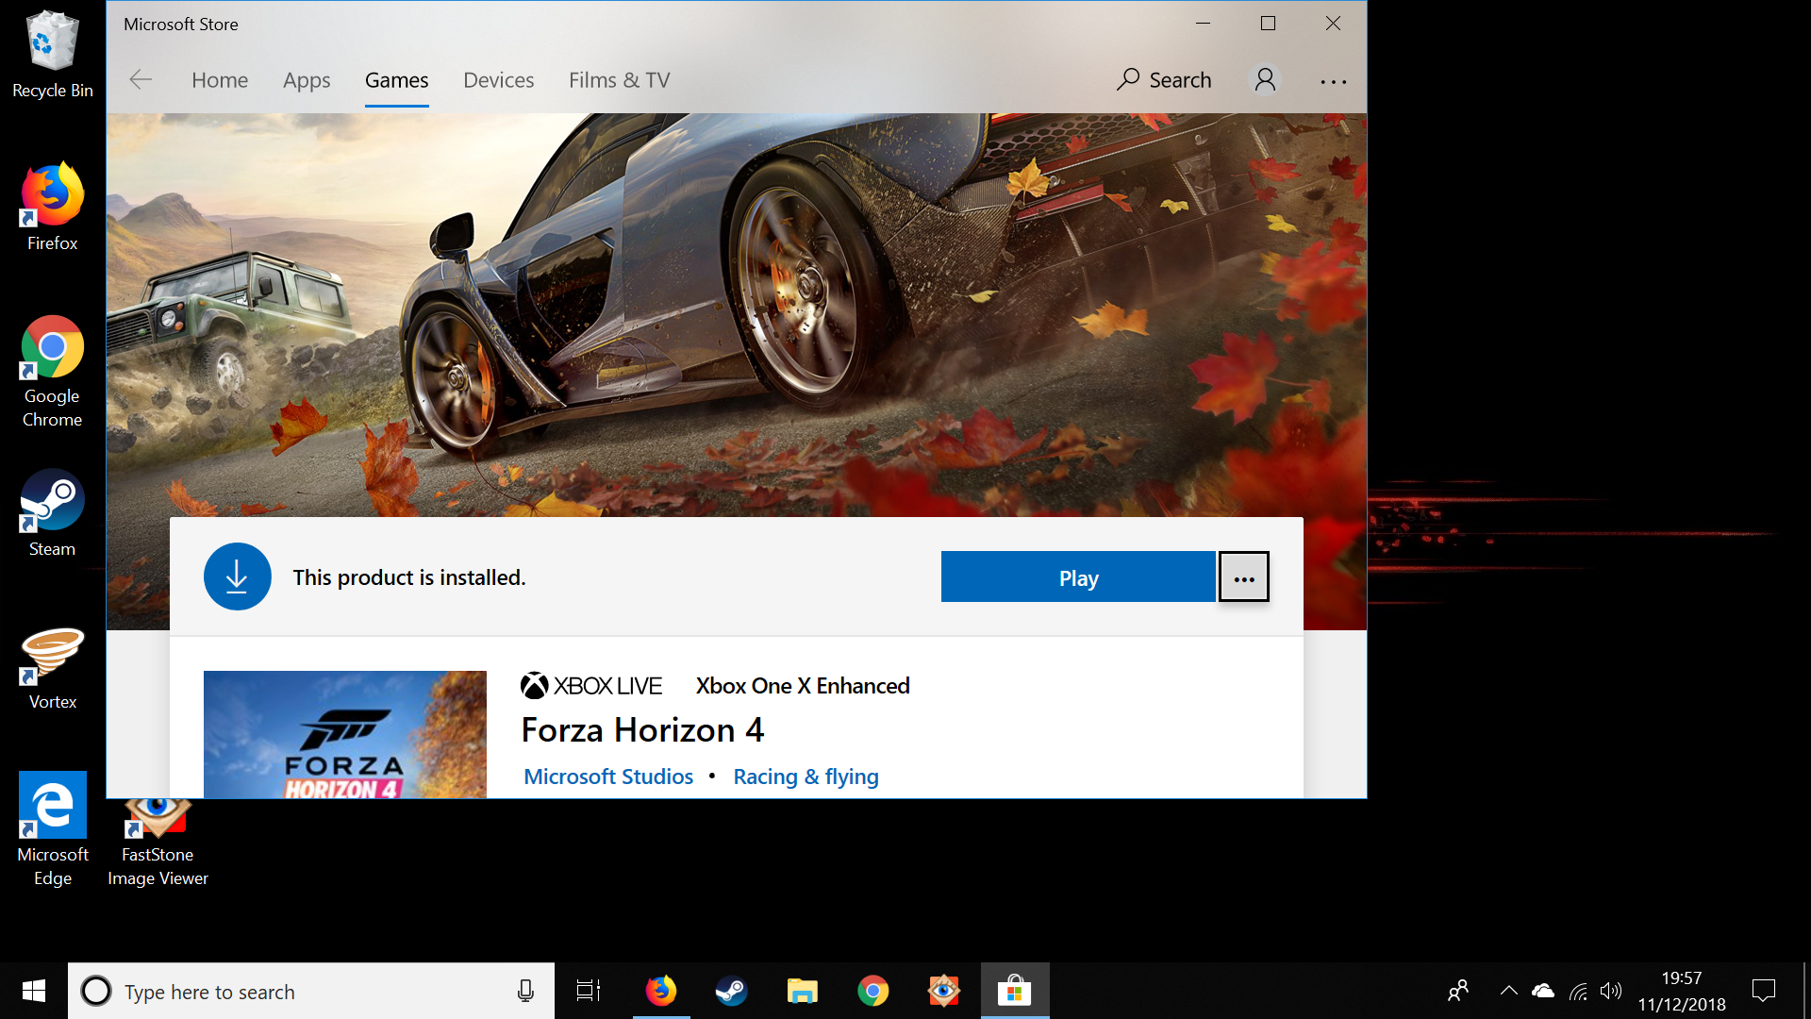1811x1019 pixels.
Task: Open the user account profile icon
Action: [x=1265, y=80]
